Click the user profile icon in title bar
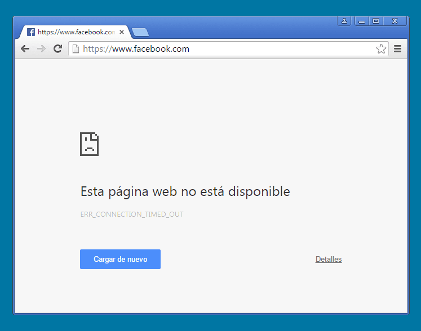 pyautogui.click(x=344, y=21)
